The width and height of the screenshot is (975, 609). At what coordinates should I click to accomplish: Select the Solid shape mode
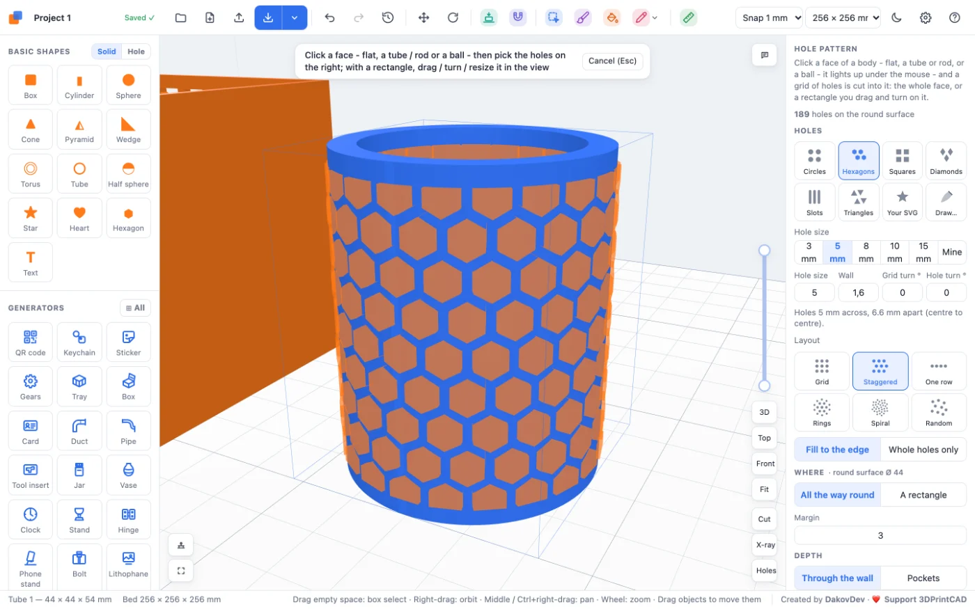(x=107, y=52)
